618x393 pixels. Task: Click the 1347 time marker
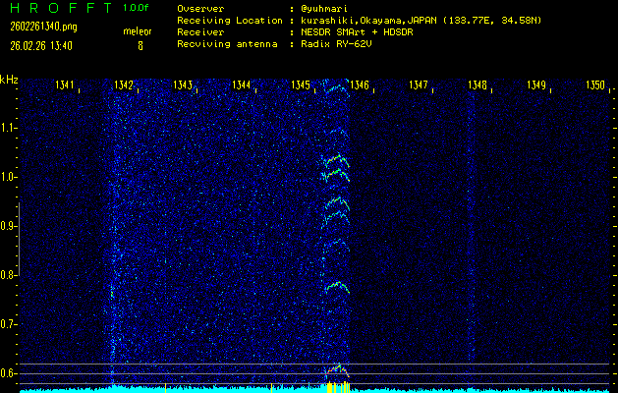pyautogui.click(x=419, y=84)
